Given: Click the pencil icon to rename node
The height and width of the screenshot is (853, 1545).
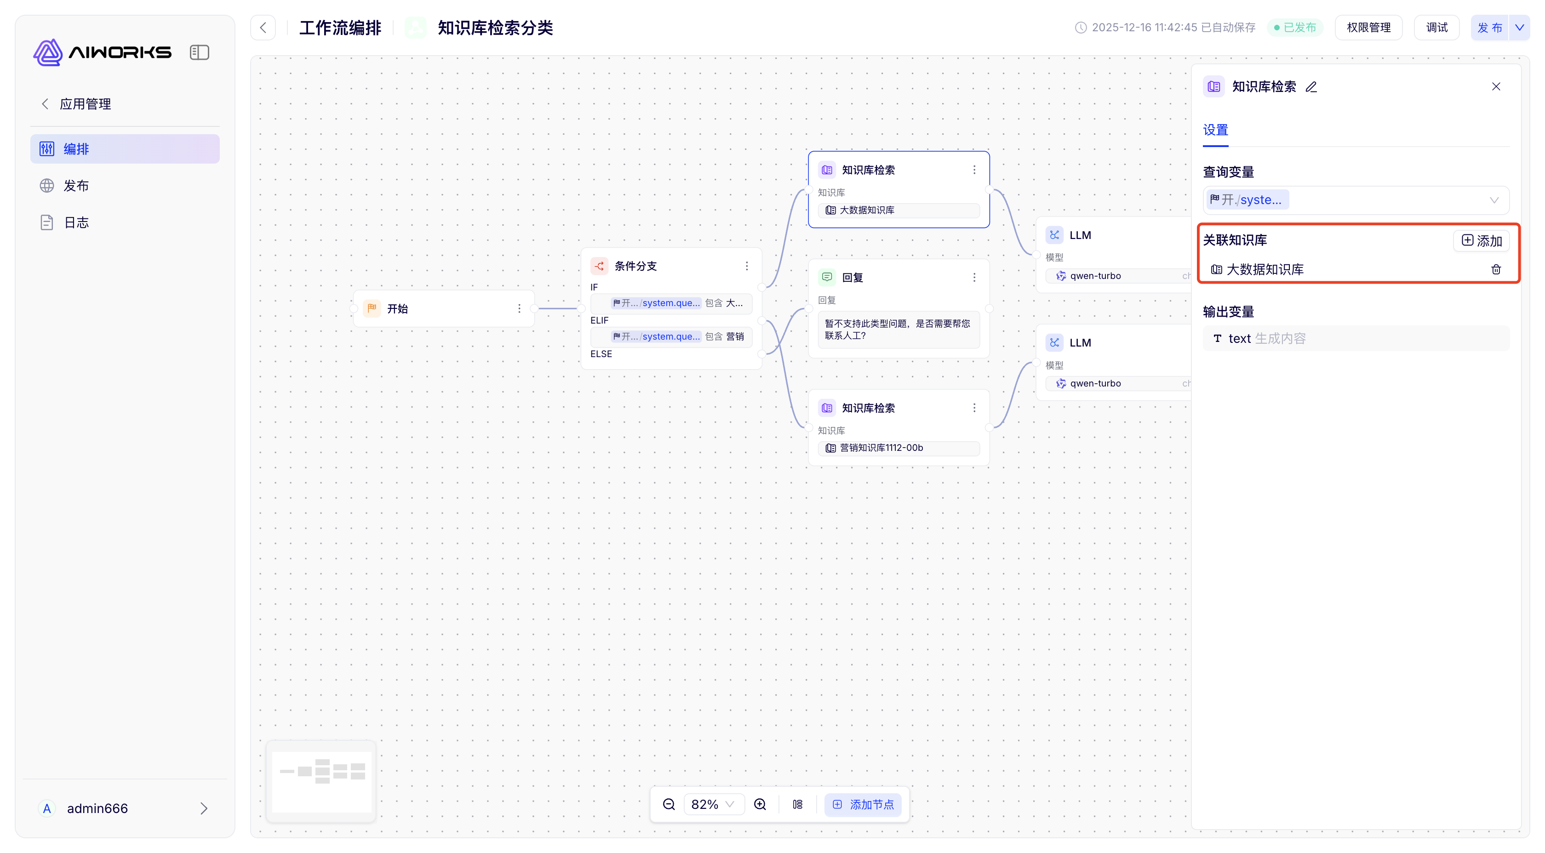Looking at the screenshot, I should [1312, 87].
